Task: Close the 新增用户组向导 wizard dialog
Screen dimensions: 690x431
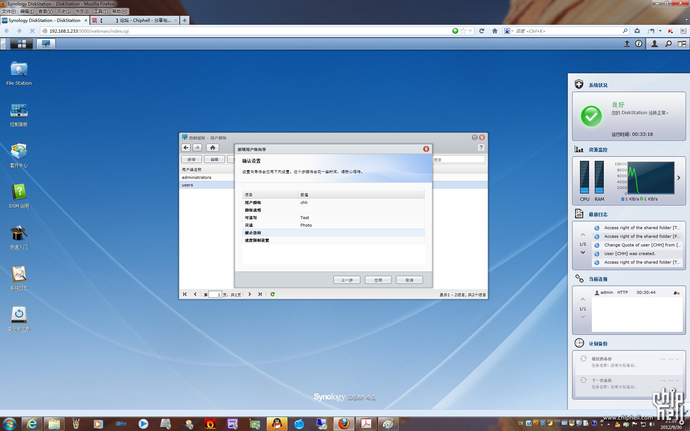Action: pyautogui.click(x=426, y=149)
